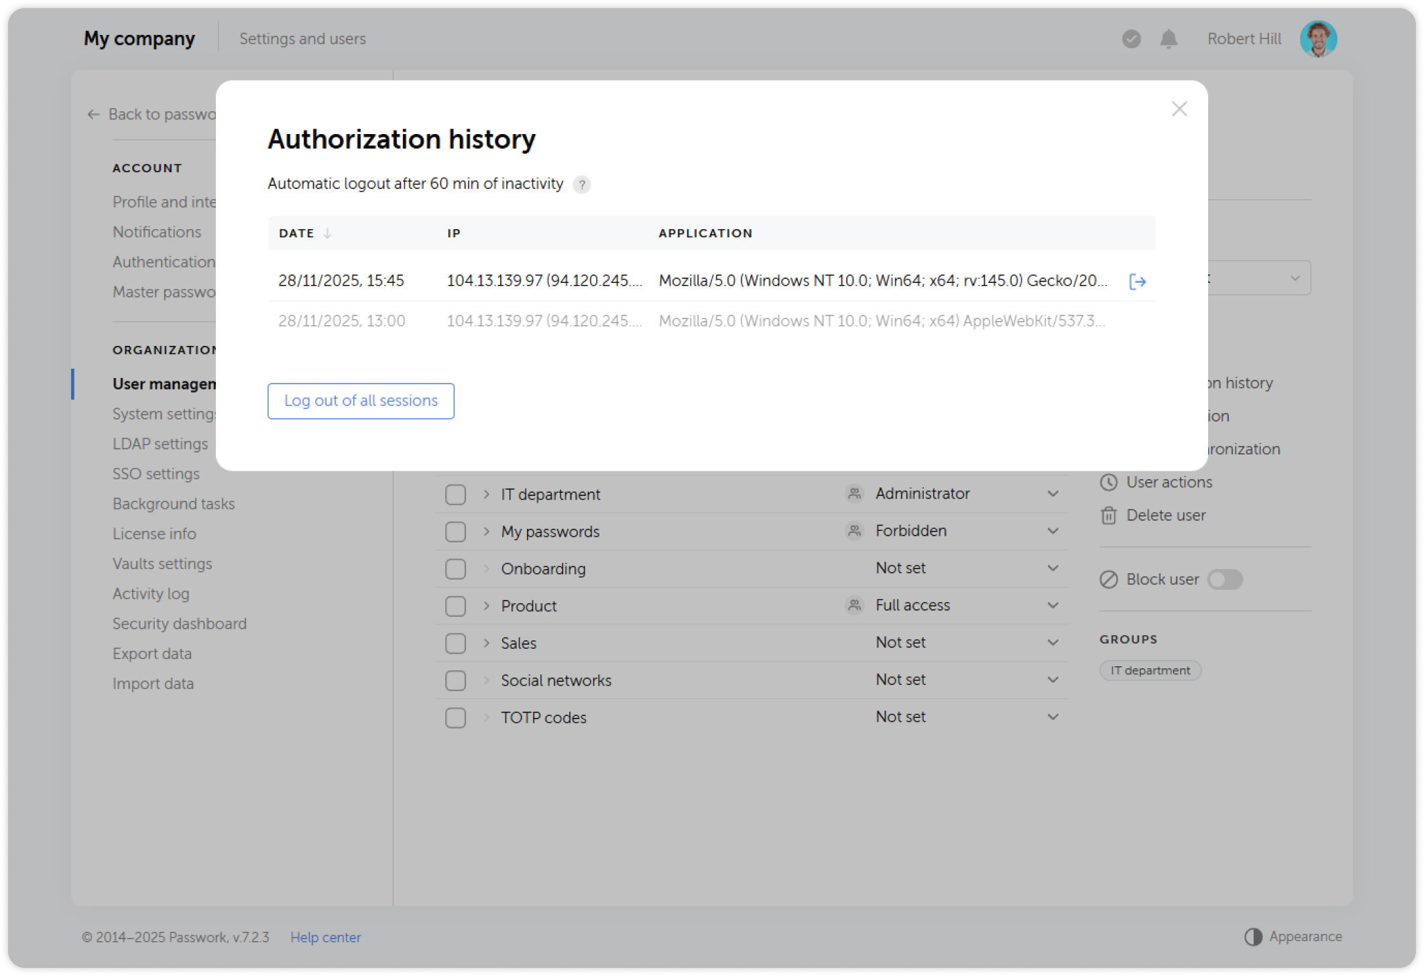Click the trash icon next to Delete user
The image size is (1424, 976).
[x=1109, y=515]
